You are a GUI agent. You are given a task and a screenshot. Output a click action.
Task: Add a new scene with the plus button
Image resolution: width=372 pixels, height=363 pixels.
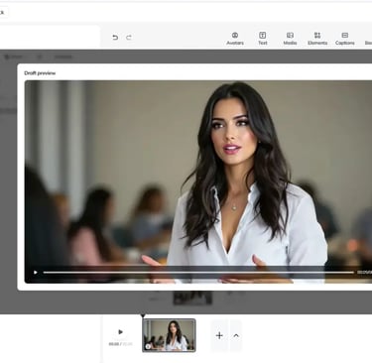click(219, 335)
